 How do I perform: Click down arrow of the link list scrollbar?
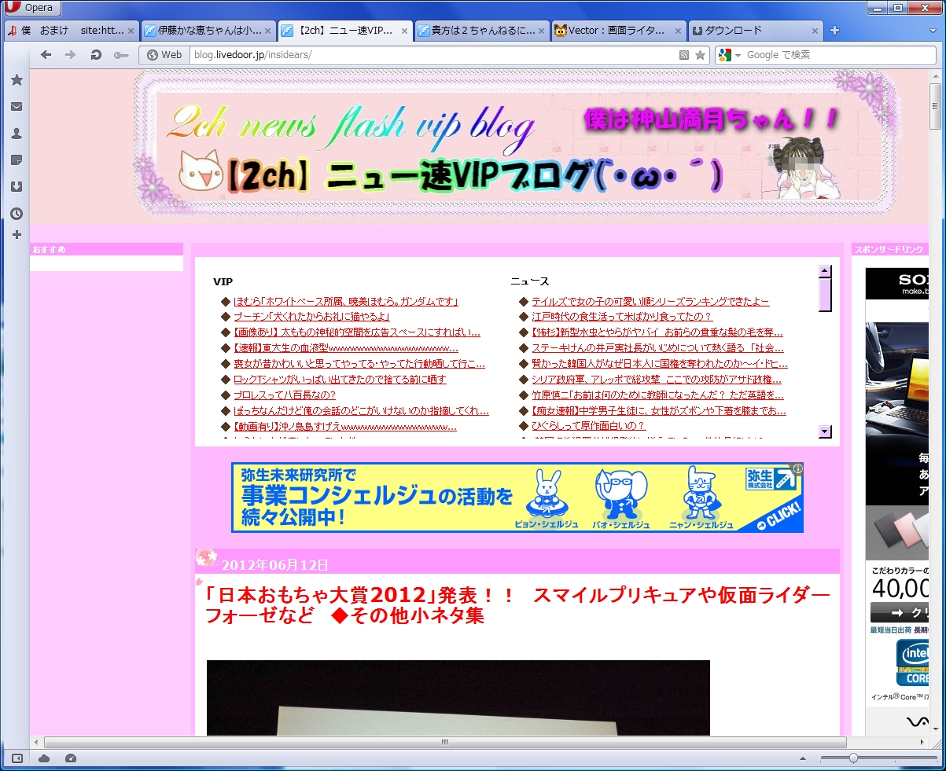pyautogui.click(x=825, y=431)
